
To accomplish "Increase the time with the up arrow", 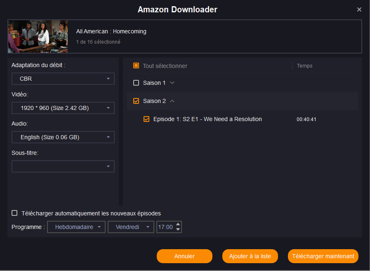I will (178, 224).
